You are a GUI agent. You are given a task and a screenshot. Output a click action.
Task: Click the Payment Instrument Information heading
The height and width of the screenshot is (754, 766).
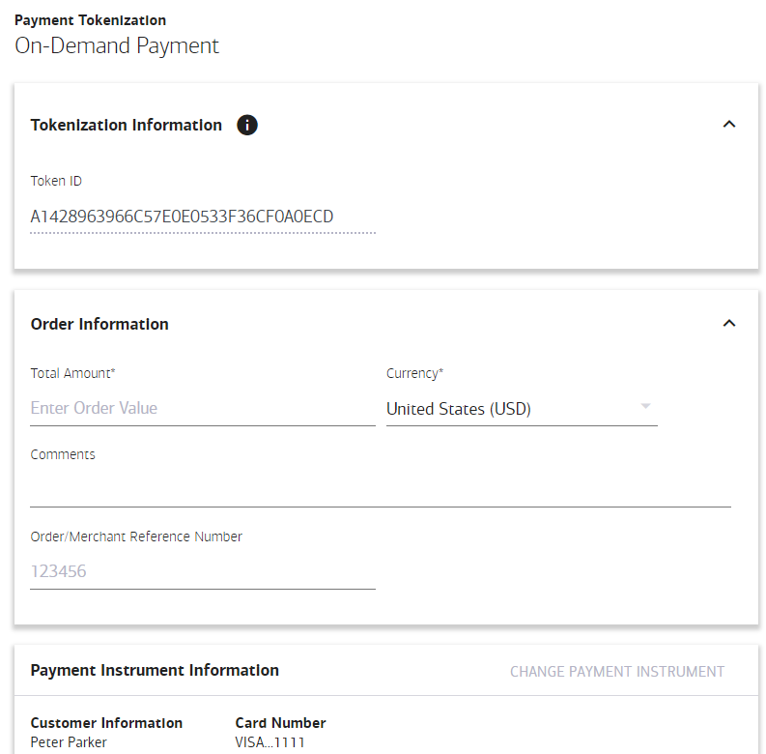(155, 670)
